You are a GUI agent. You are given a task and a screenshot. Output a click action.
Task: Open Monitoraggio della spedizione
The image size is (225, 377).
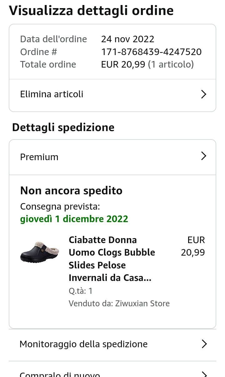(83, 344)
